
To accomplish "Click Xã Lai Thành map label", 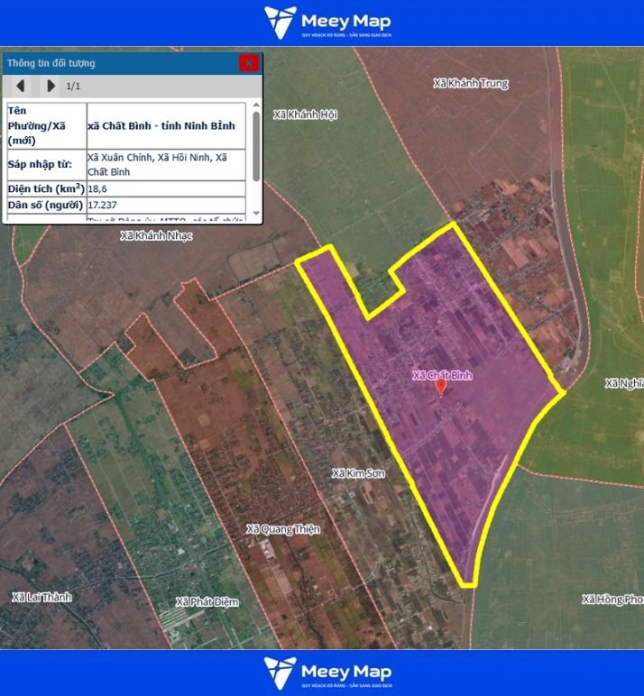I will (41, 597).
